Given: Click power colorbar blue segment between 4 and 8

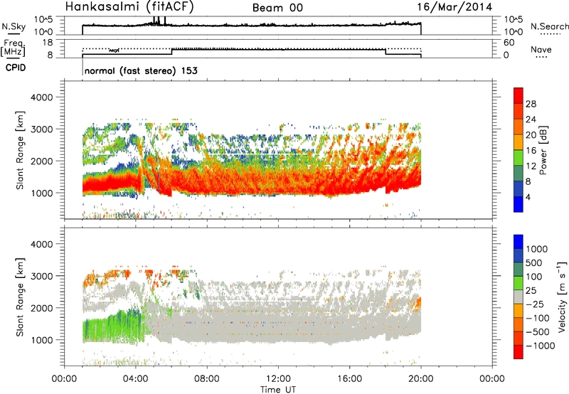Looking at the screenshot, I should pyautogui.click(x=519, y=188).
